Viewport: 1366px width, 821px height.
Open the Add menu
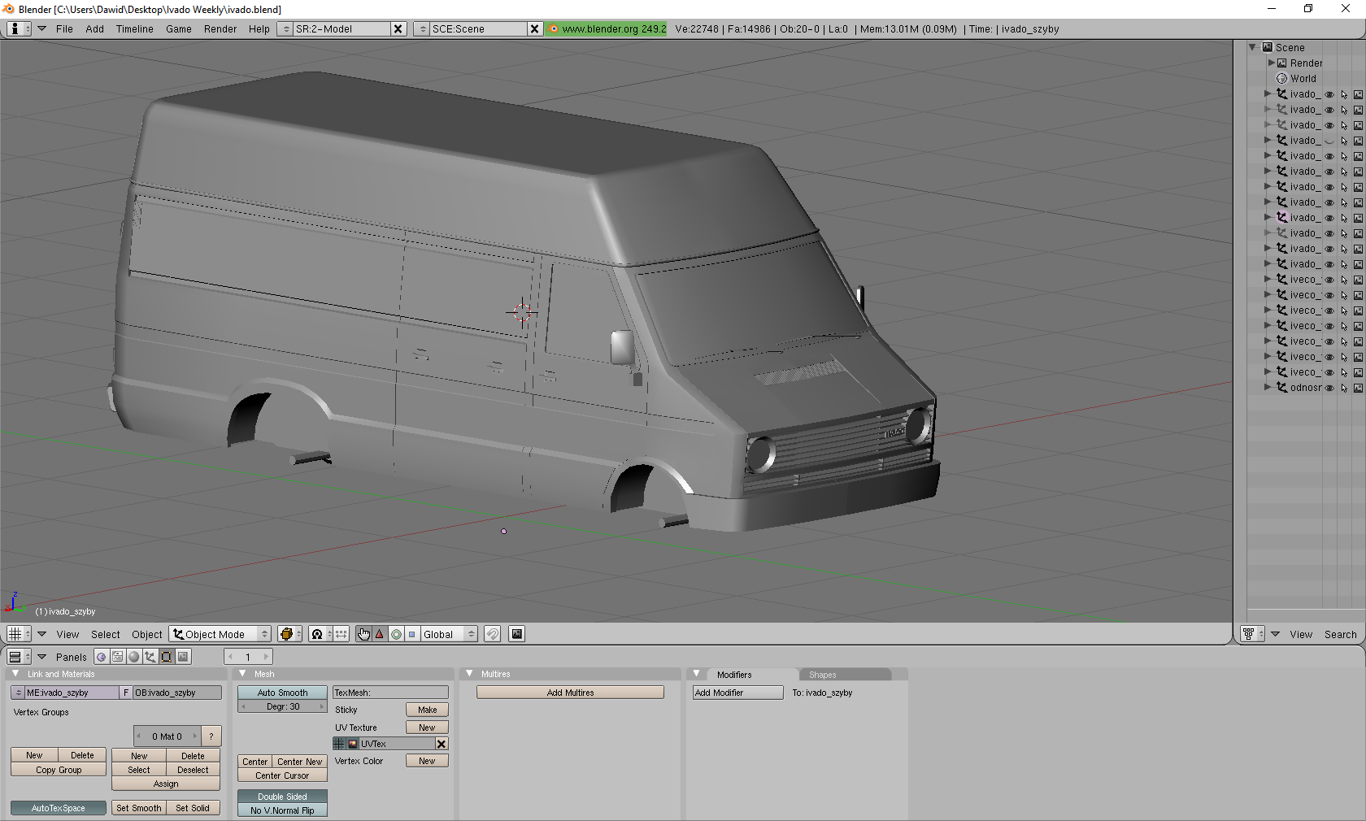(95, 29)
